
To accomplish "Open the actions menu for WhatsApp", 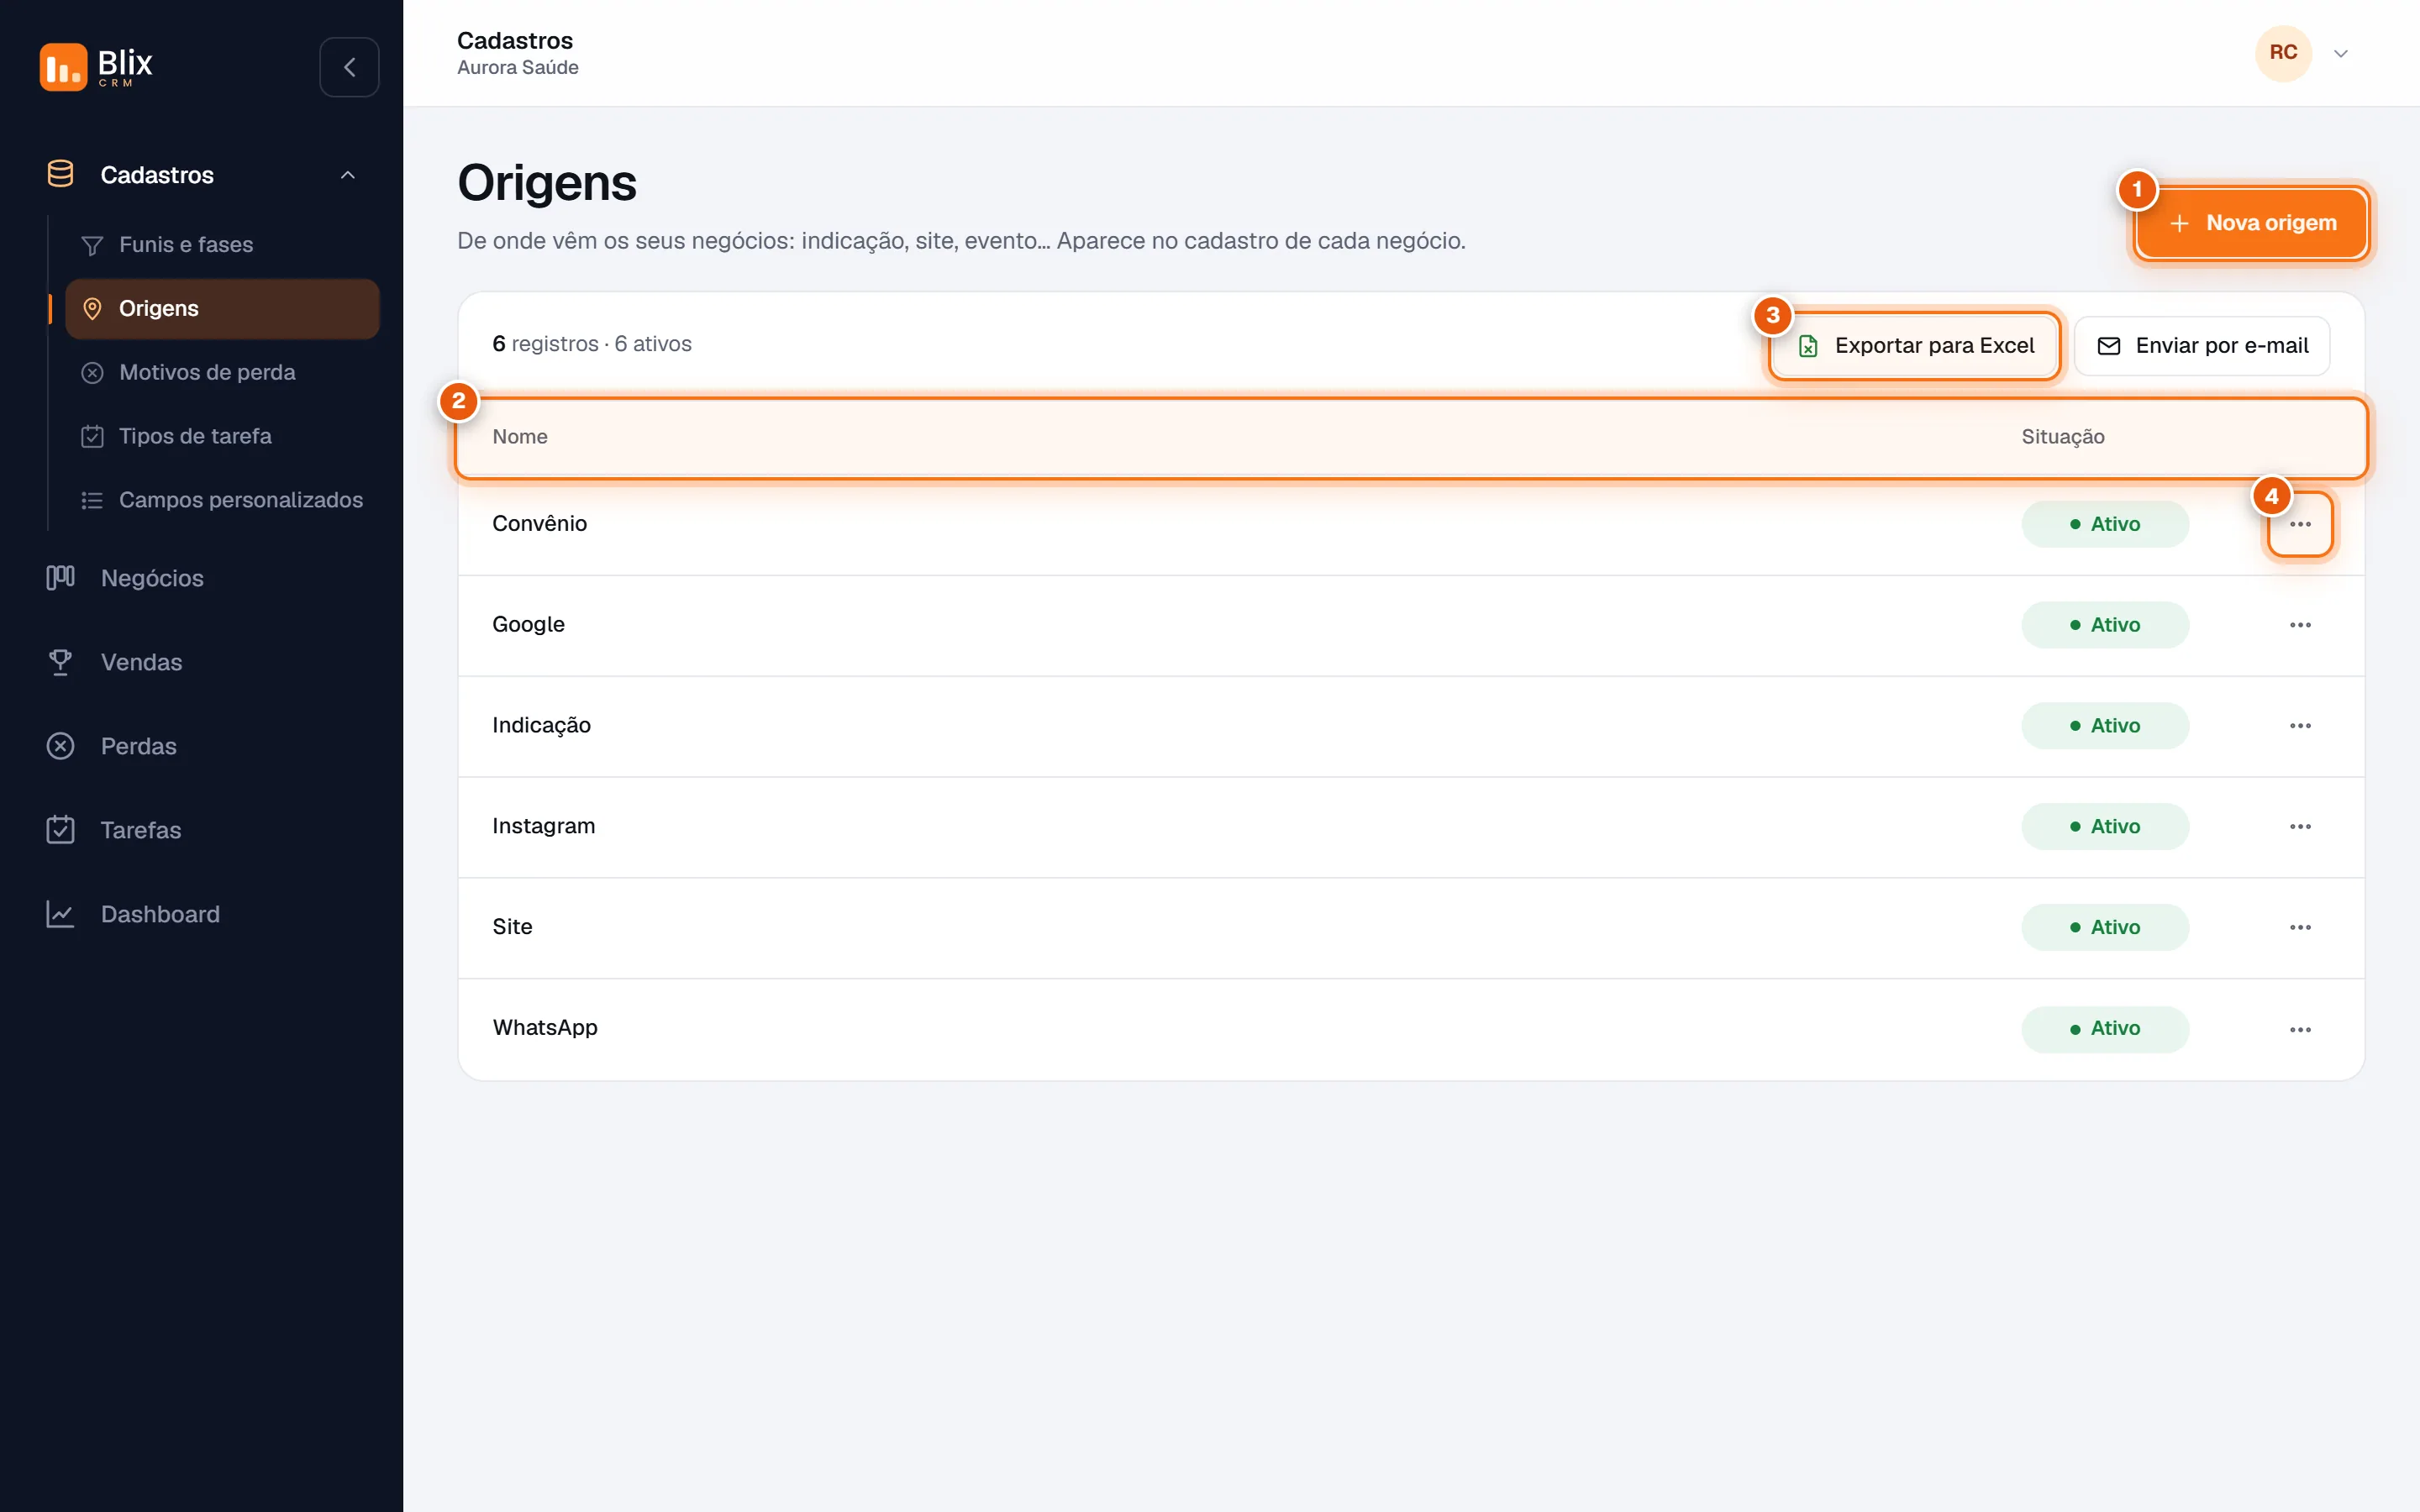I will [x=2300, y=1030].
